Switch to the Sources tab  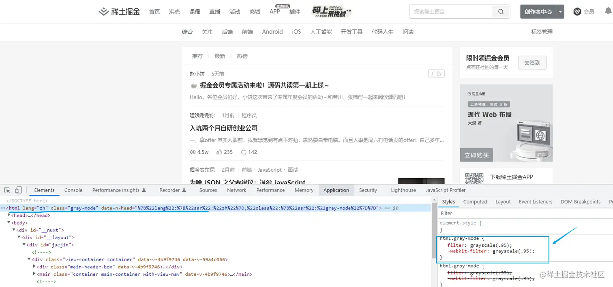pos(208,190)
